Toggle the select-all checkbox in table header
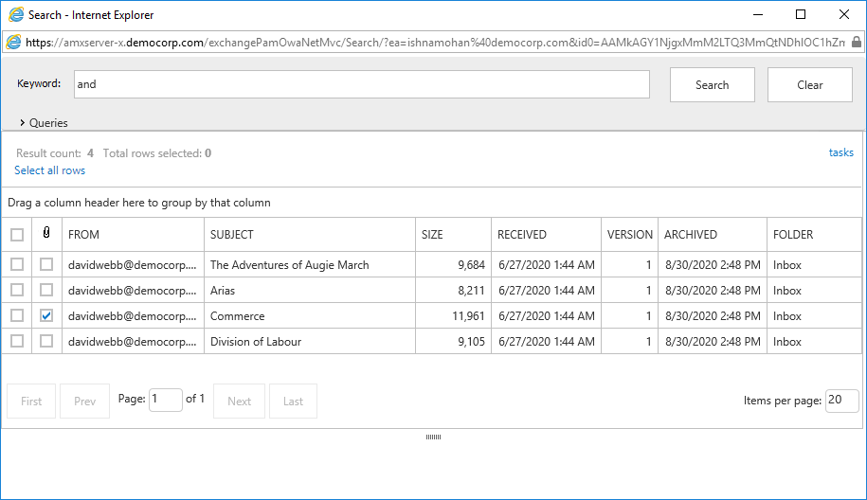The width and height of the screenshot is (867, 500). [x=17, y=235]
